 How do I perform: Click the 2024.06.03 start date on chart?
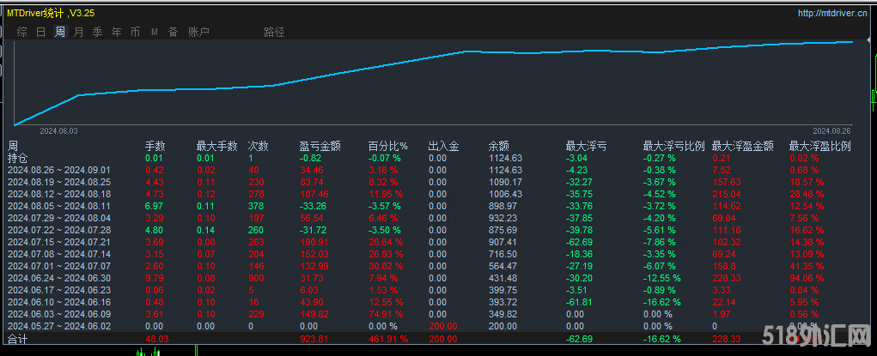point(58,131)
